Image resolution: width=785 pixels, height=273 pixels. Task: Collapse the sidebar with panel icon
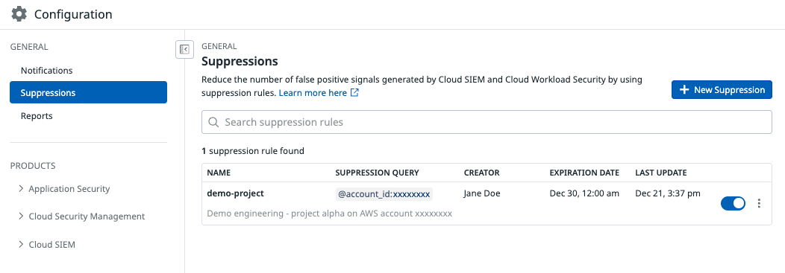[185, 49]
